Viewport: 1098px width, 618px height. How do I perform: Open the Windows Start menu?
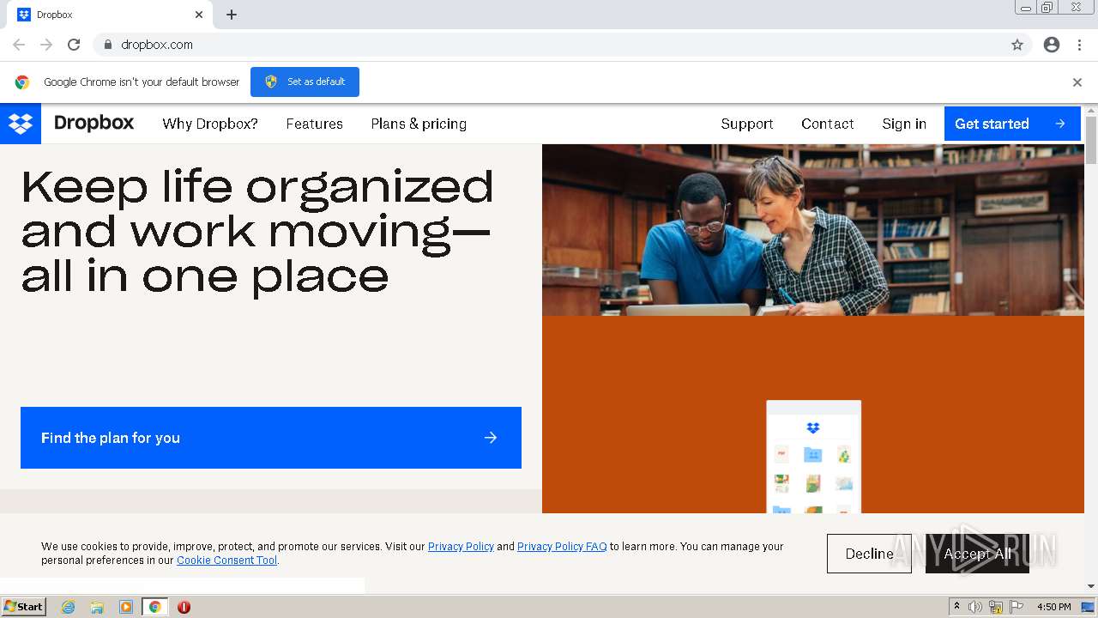tap(24, 606)
